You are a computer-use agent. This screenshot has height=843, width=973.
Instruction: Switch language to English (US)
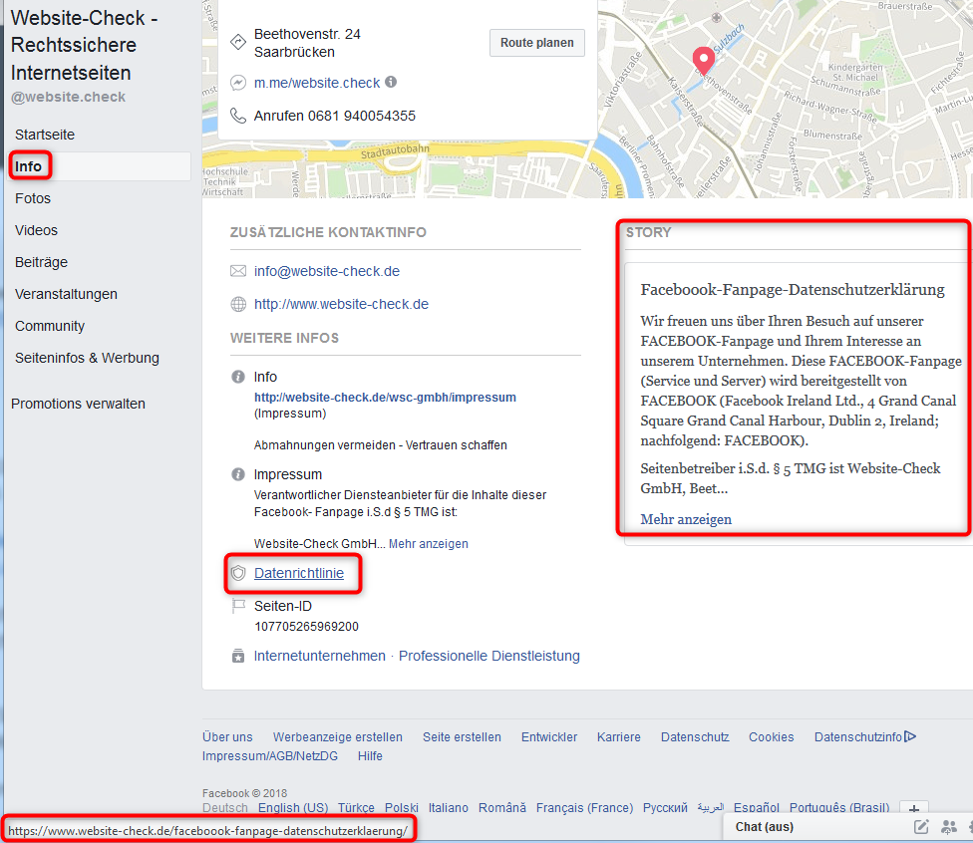click(x=293, y=808)
